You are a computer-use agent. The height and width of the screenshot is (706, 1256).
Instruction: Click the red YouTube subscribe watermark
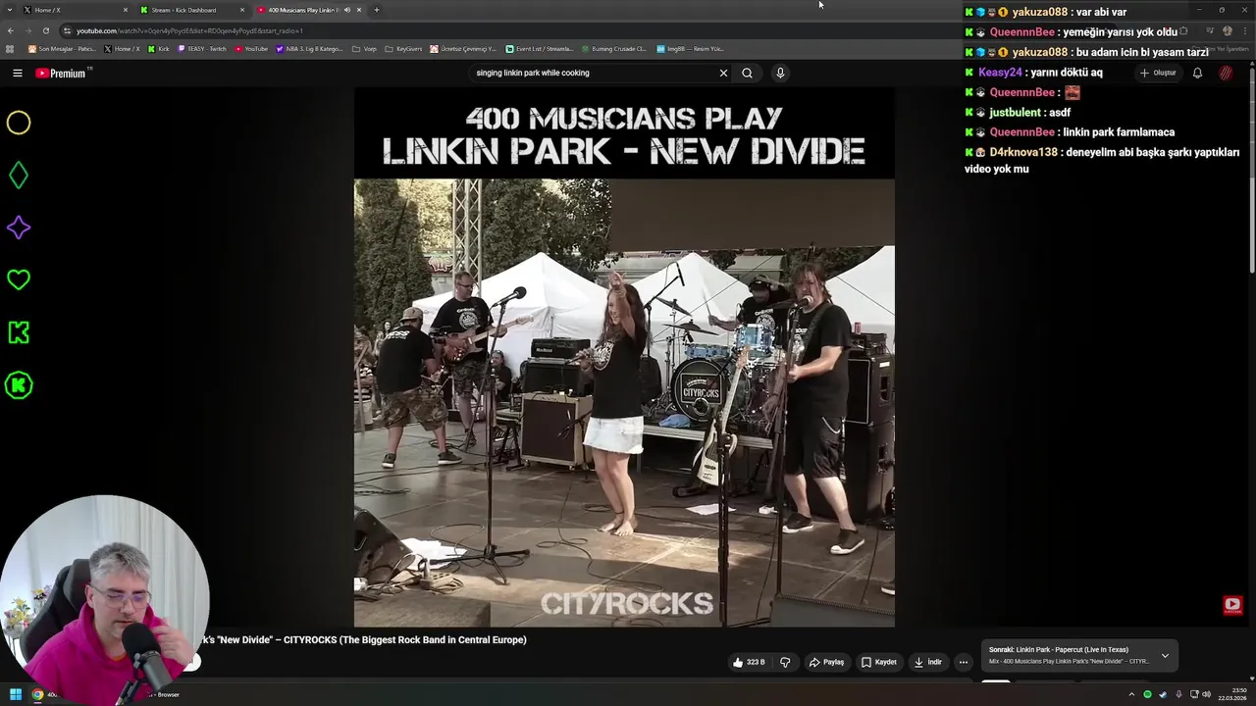coord(1232,605)
